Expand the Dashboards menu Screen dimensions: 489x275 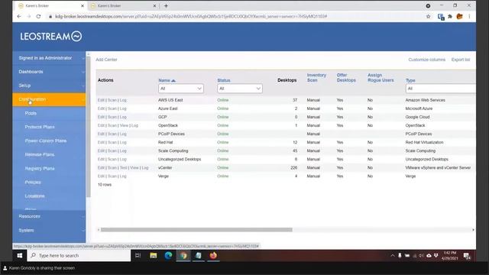tap(49, 72)
